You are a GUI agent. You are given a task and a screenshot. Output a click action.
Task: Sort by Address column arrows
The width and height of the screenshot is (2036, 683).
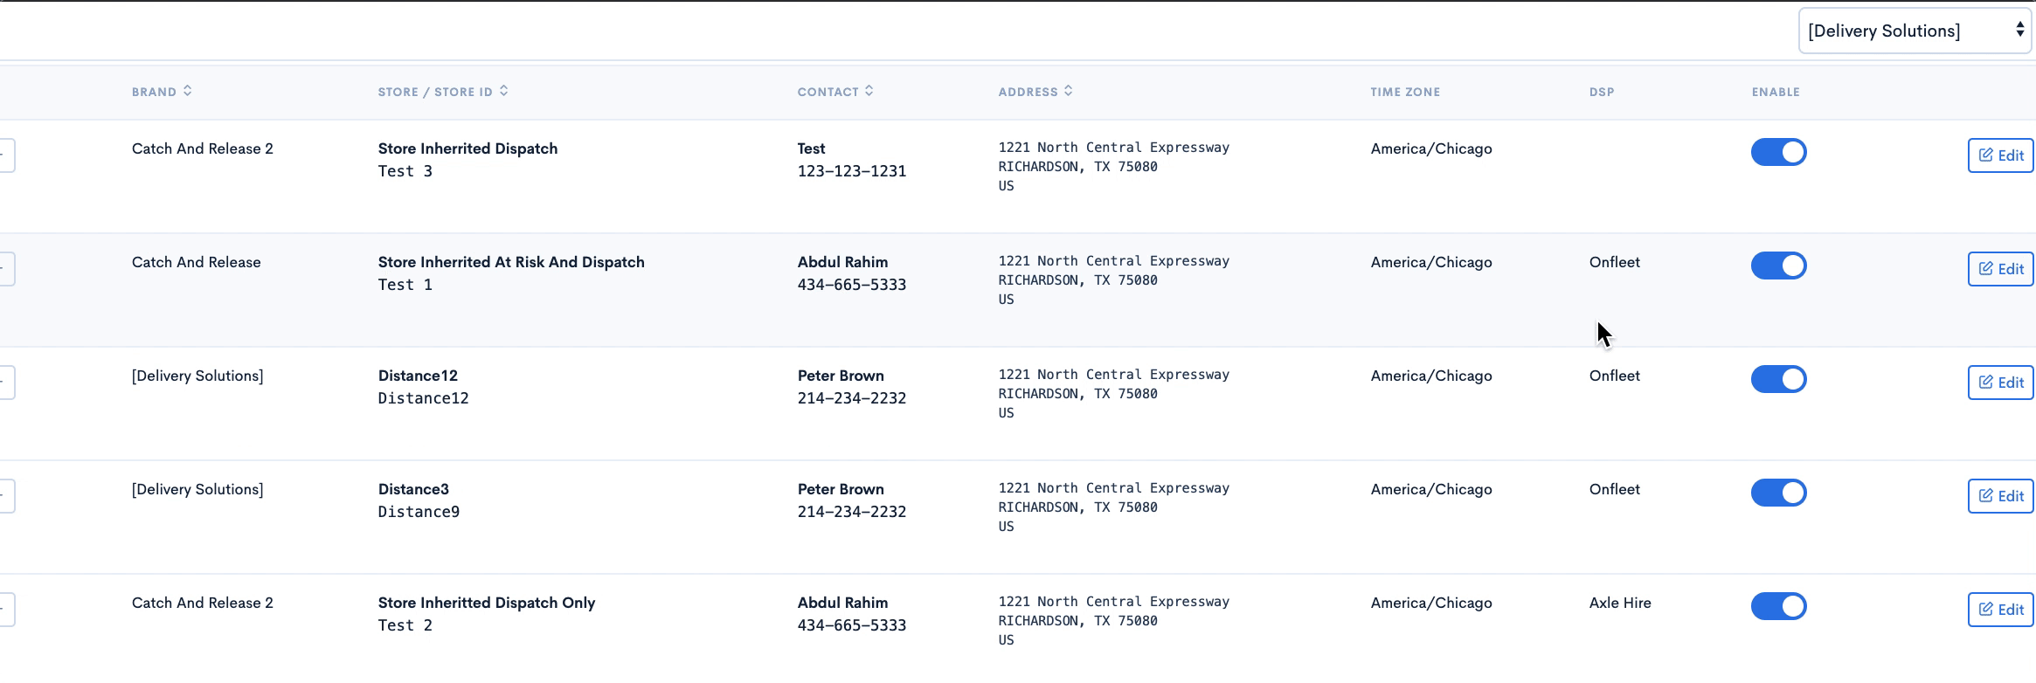coord(1069,91)
